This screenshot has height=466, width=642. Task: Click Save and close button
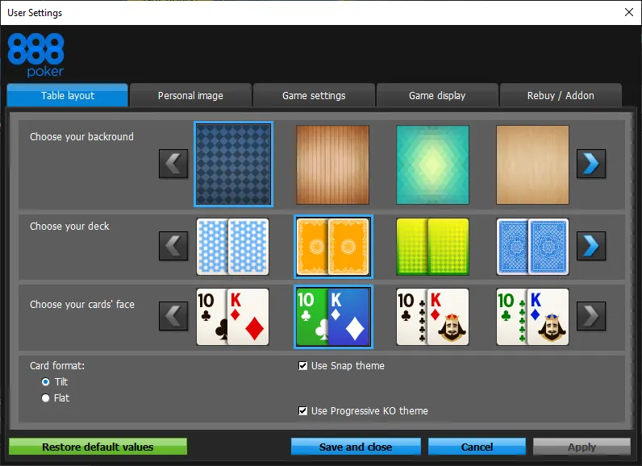click(x=356, y=447)
